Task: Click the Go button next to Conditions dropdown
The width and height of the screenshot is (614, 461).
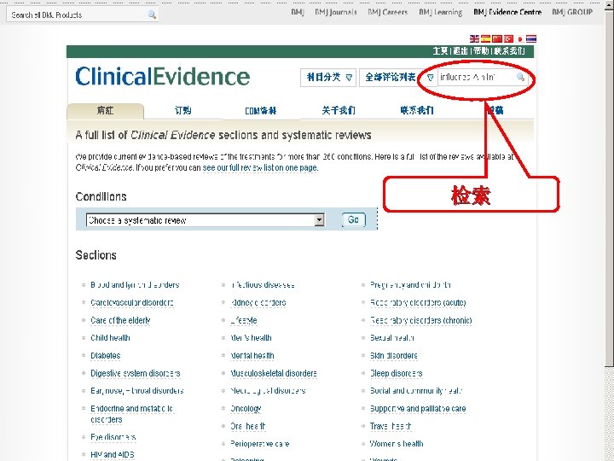Action: (x=353, y=220)
